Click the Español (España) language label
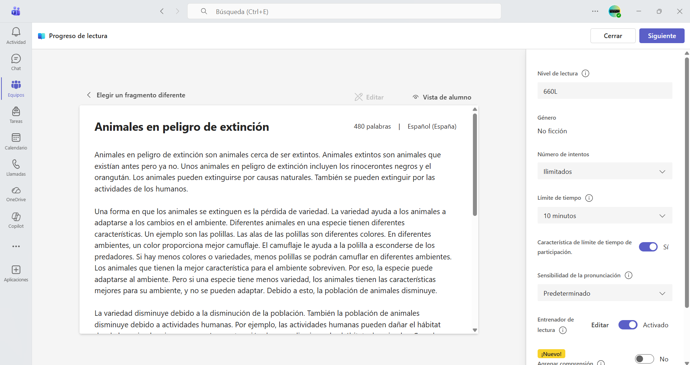 point(432,126)
